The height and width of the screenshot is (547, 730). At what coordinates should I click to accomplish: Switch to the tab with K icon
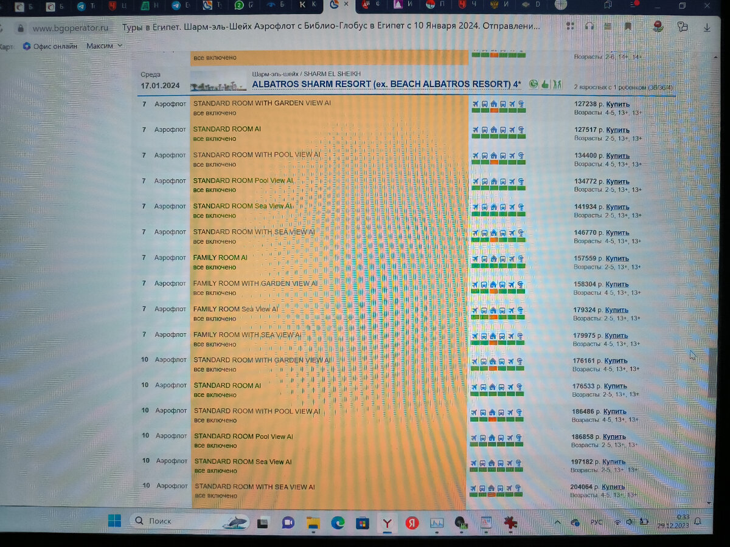coord(308,5)
